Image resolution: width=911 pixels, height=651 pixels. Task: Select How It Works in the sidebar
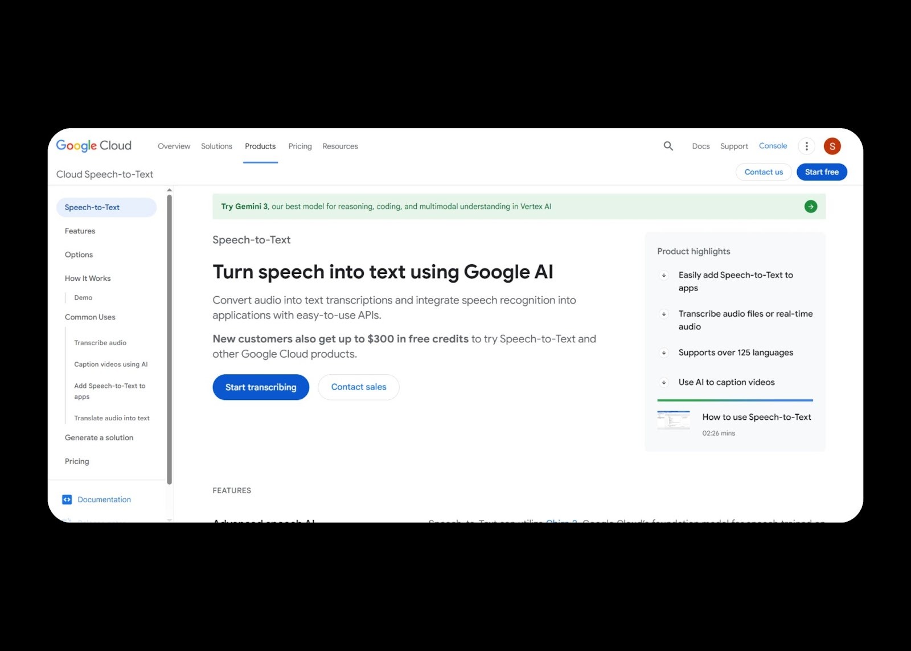pos(88,279)
